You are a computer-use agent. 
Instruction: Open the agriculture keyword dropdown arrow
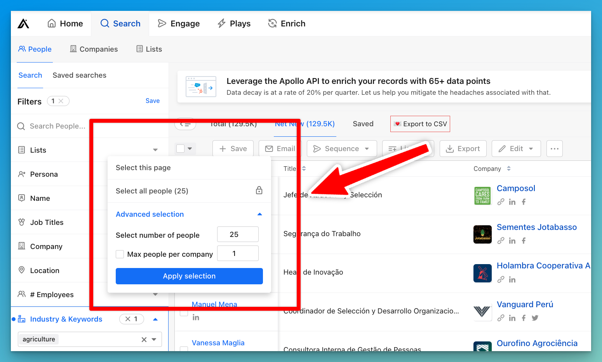154,339
